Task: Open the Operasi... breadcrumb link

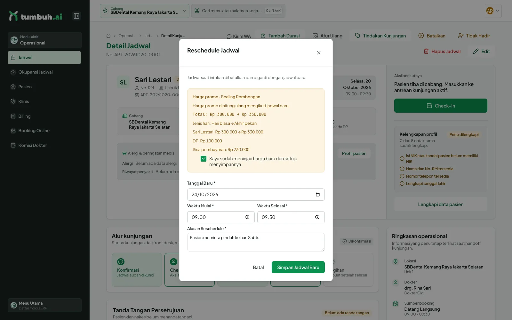Action: tap(127, 36)
